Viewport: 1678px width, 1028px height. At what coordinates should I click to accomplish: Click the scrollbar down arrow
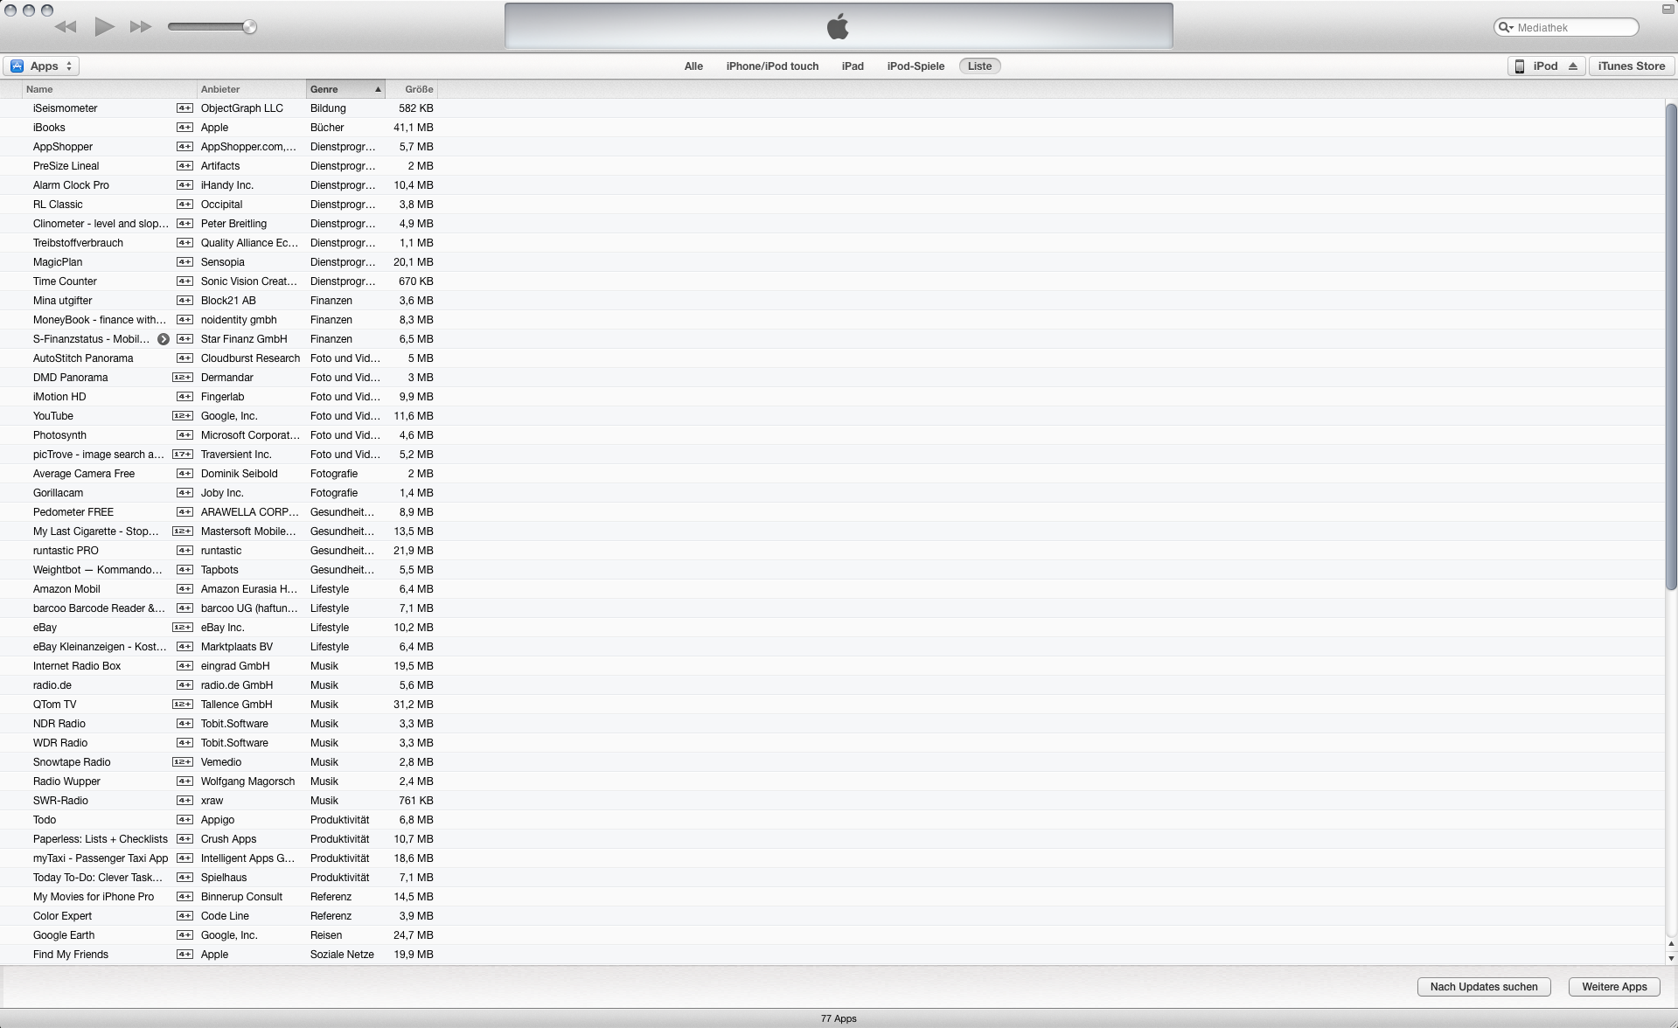tap(1670, 958)
